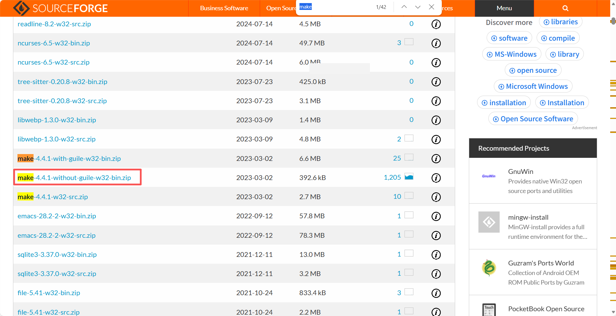Click the 'Microsoft Windows' discover tag
The width and height of the screenshot is (616, 316).
coord(533,86)
